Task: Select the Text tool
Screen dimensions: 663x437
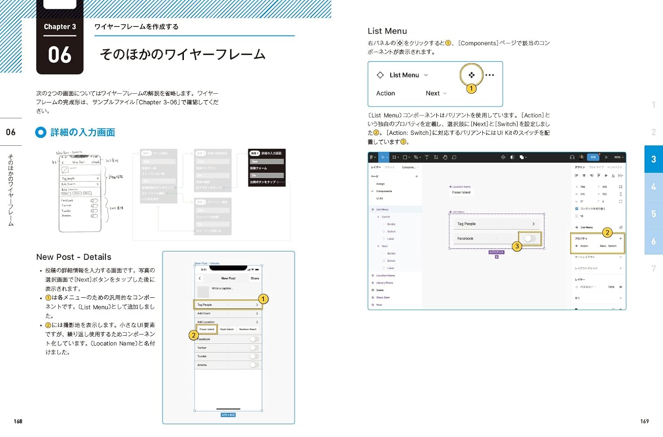Action: [x=427, y=157]
